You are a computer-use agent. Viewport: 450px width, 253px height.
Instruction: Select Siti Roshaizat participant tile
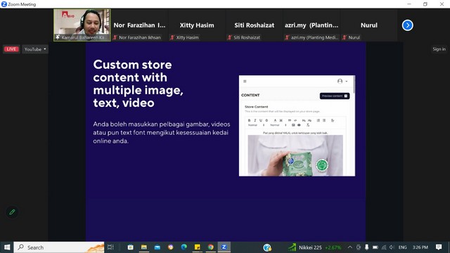[x=255, y=25]
